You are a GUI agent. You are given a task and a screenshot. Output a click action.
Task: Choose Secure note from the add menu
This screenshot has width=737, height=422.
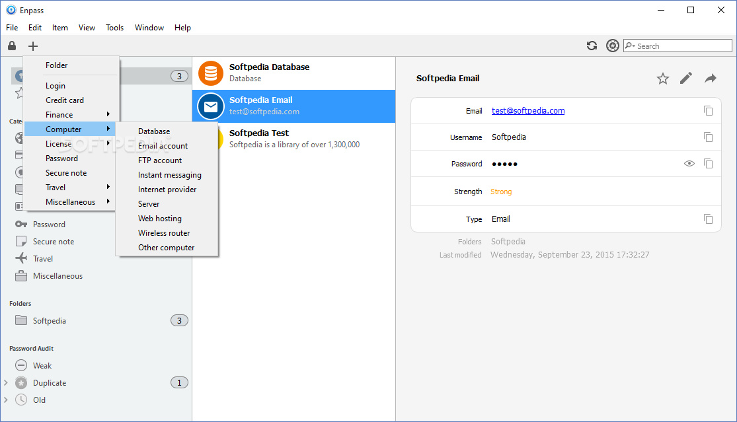pyautogui.click(x=71, y=173)
